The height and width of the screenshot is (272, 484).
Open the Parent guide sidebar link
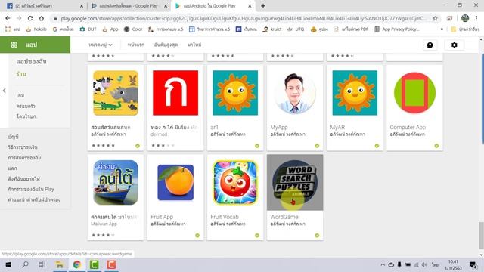coord(34,199)
